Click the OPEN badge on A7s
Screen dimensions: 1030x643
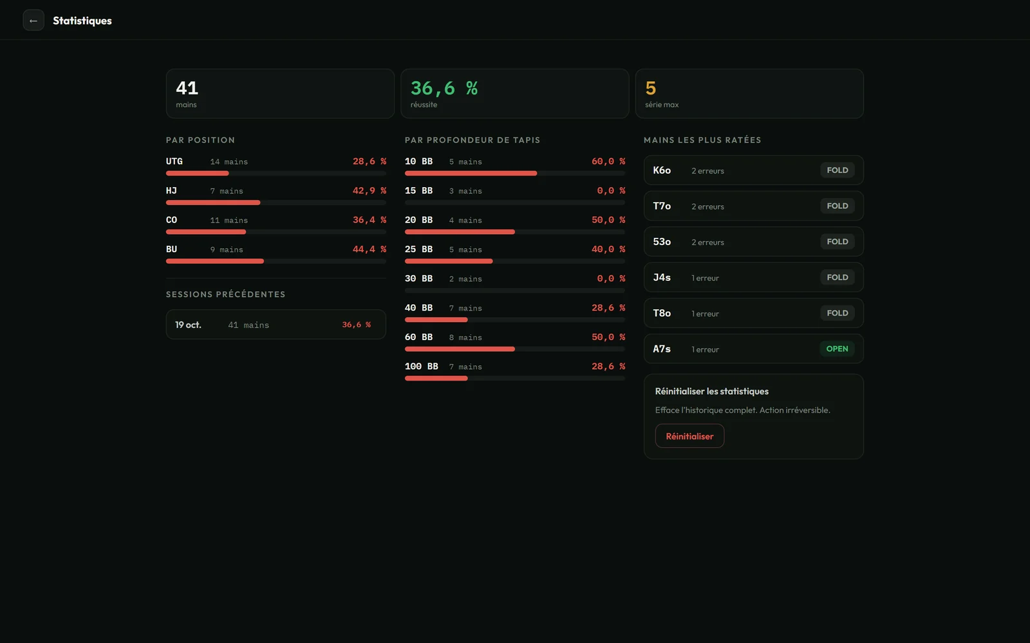click(x=837, y=349)
